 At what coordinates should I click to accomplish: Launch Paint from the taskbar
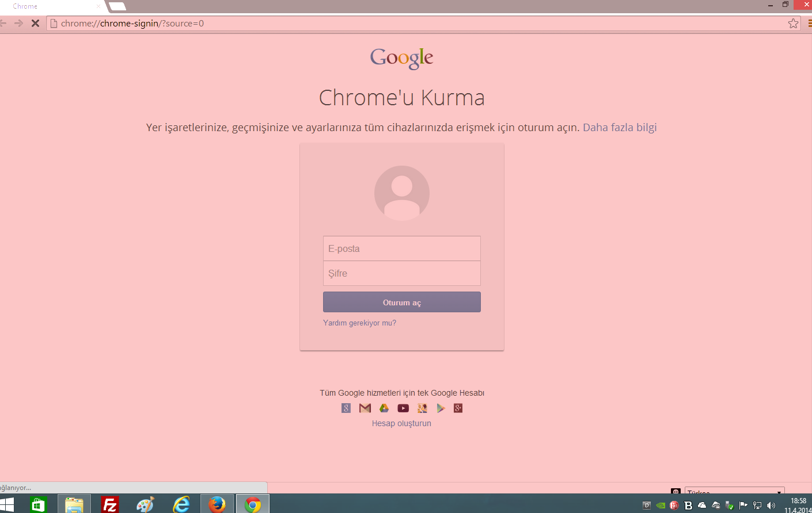(x=146, y=504)
